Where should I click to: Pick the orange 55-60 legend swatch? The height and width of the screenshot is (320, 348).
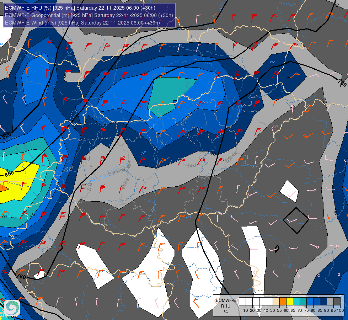tap(283, 301)
